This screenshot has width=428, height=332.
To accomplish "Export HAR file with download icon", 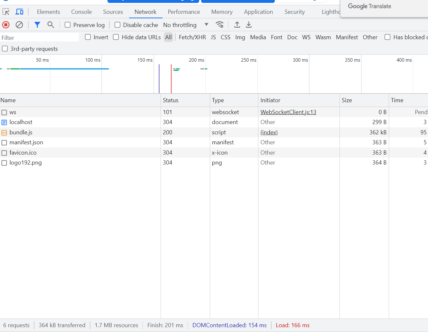I will [x=249, y=25].
